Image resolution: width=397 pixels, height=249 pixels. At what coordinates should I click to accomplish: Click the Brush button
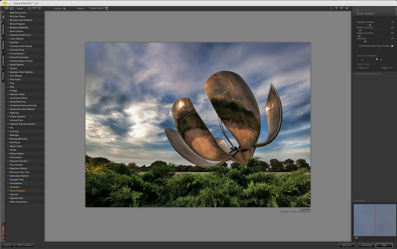(x=347, y=246)
